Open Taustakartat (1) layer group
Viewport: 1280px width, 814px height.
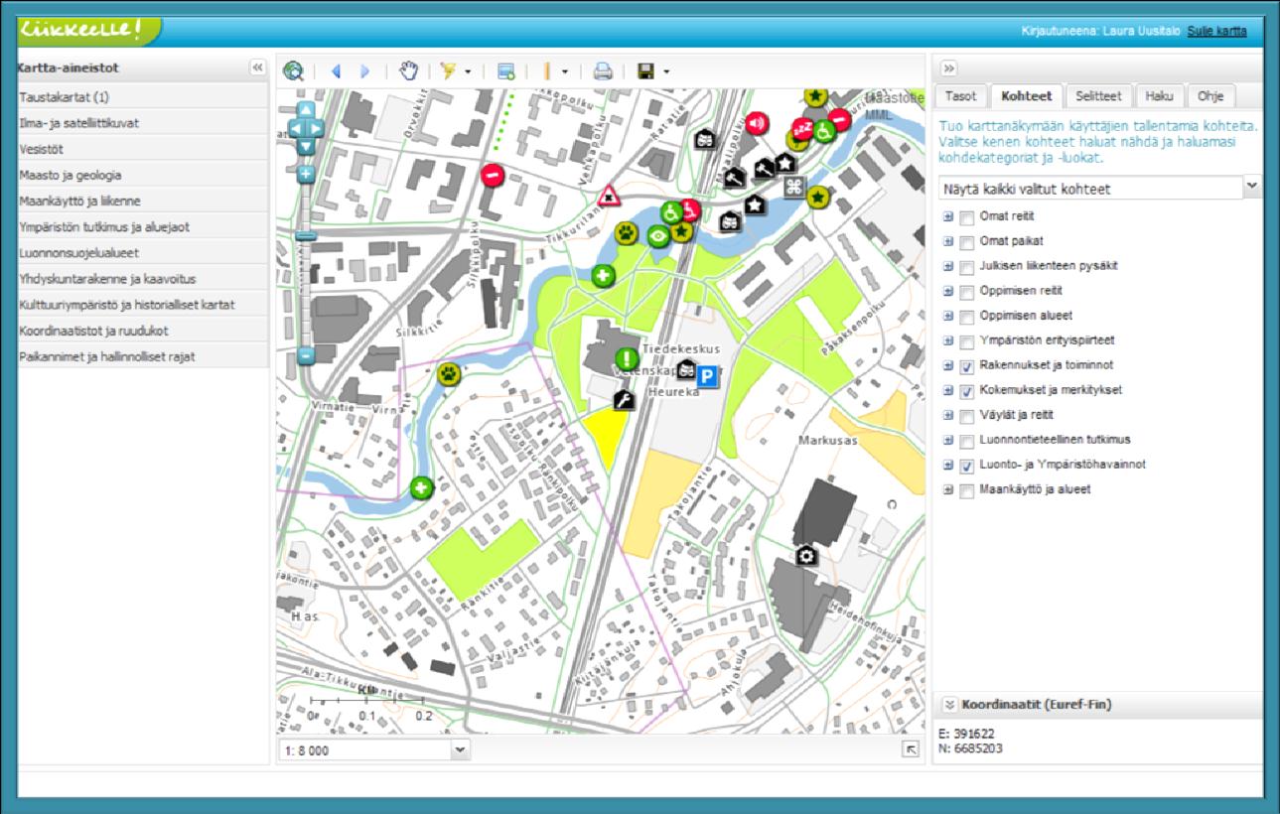[x=143, y=97]
